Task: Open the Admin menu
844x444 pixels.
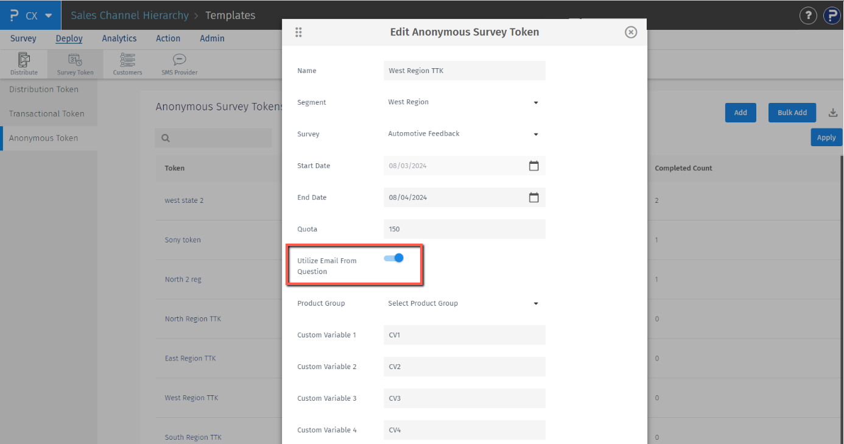Action: (x=212, y=38)
